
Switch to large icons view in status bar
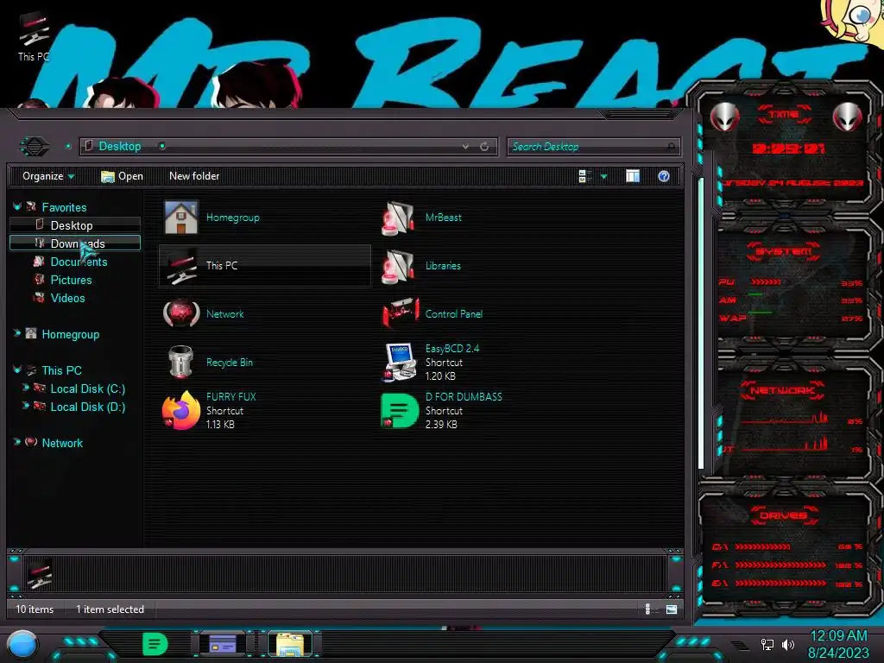(671, 609)
